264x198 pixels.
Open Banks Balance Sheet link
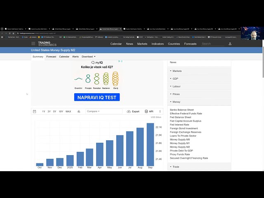(181, 110)
